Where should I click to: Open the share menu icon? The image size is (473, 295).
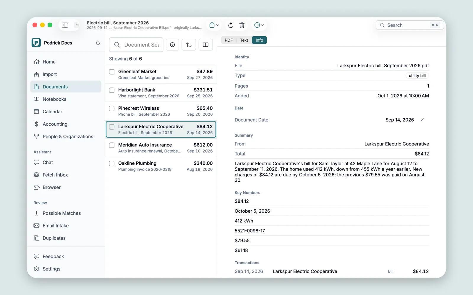pos(214,25)
